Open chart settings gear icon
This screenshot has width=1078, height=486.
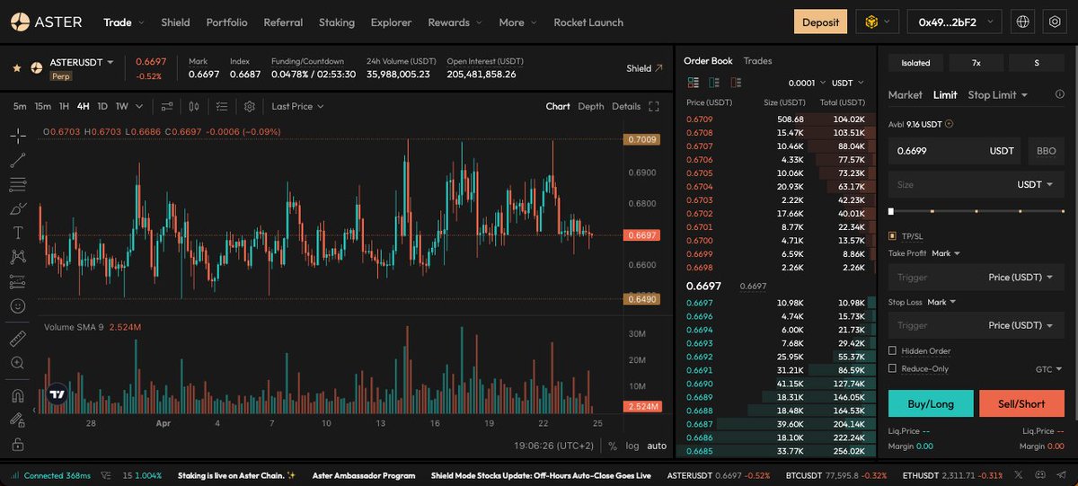pos(249,106)
